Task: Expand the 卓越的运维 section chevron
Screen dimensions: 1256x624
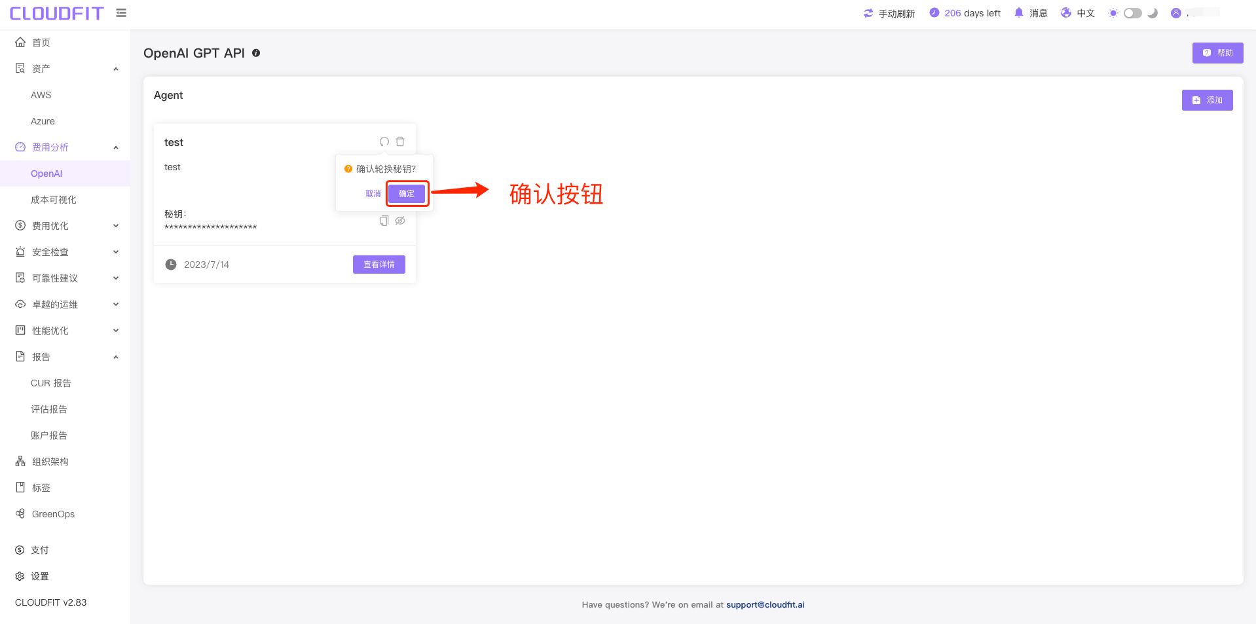Action: click(116, 304)
